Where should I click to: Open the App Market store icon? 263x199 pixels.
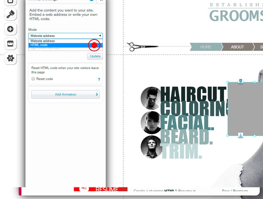10,44
